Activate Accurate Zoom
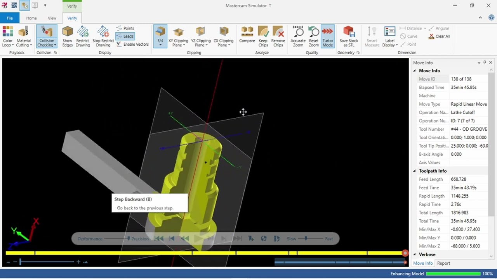 point(298,37)
